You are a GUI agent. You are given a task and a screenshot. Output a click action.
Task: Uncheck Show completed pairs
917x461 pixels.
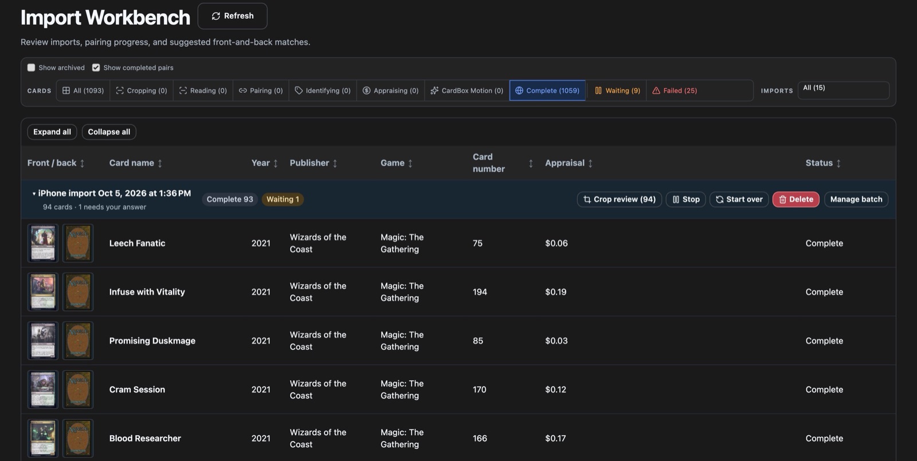click(x=96, y=68)
